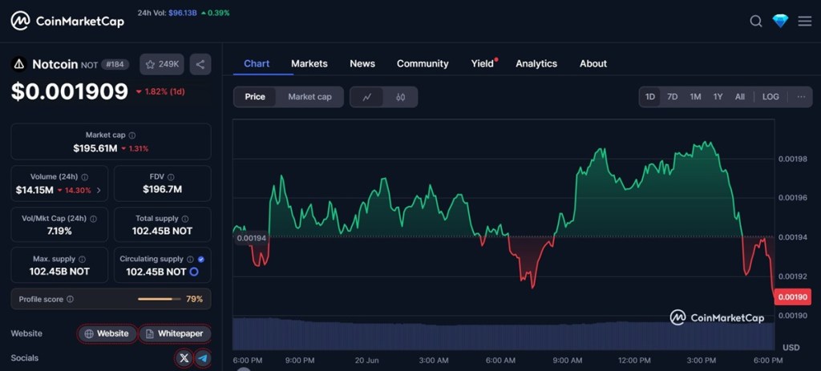Image resolution: width=821 pixels, height=371 pixels.
Task: Open the Website link button
Action: [x=107, y=333]
